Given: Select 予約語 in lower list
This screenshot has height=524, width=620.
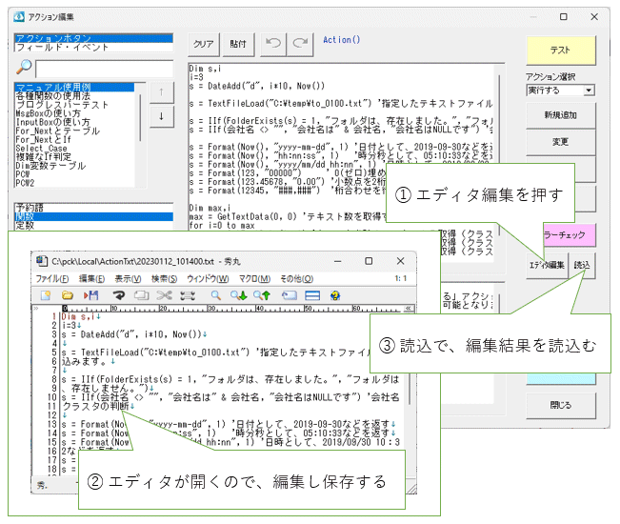Looking at the screenshot, I should pyautogui.click(x=94, y=208).
